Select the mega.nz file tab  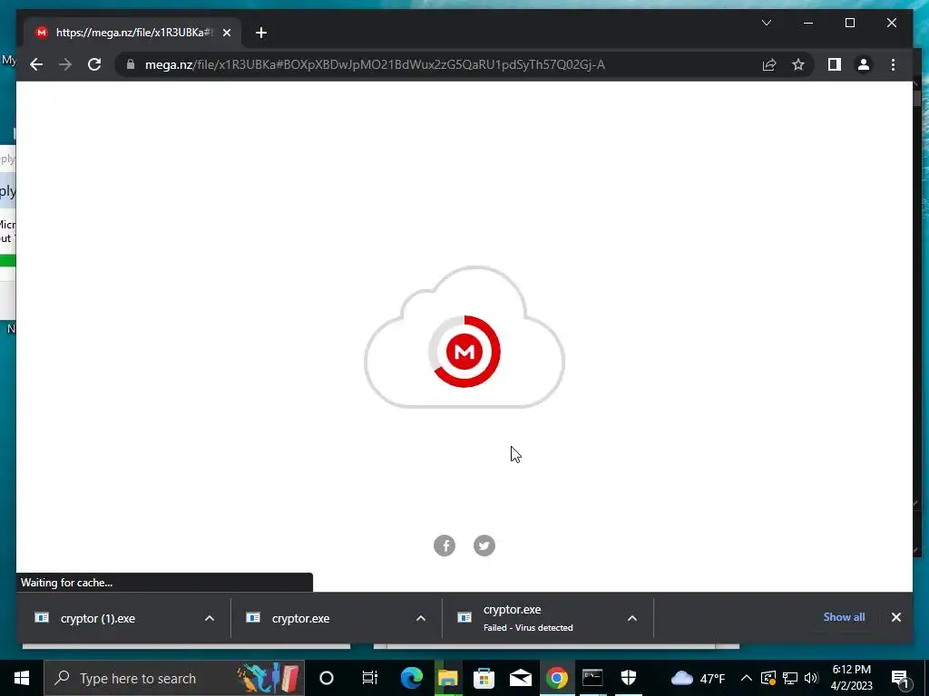(x=132, y=33)
